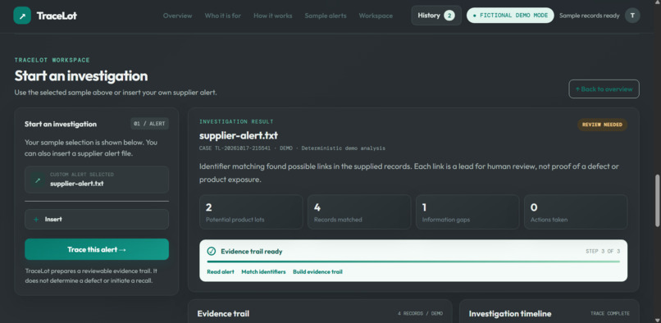Click the 4 RECORDS / DEMO label
The width and height of the screenshot is (661, 323).
pyautogui.click(x=420, y=314)
